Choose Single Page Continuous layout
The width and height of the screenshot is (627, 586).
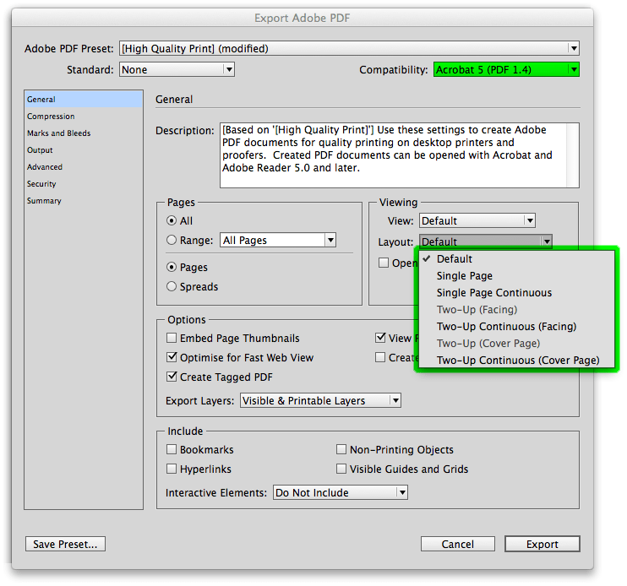tap(516, 292)
